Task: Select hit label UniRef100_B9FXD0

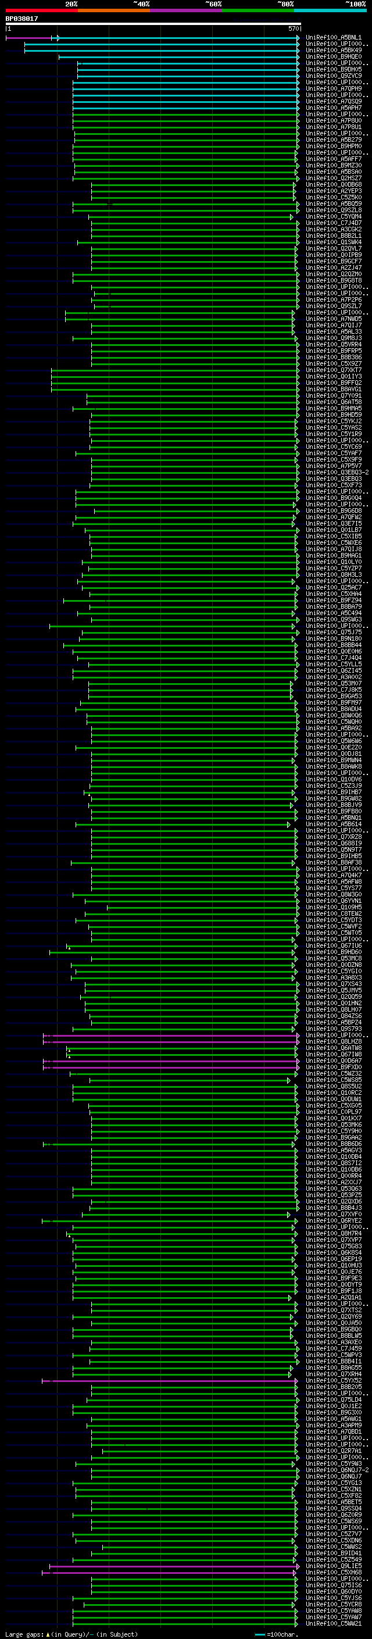Action: pyautogui.click(x=333, y=1067)
